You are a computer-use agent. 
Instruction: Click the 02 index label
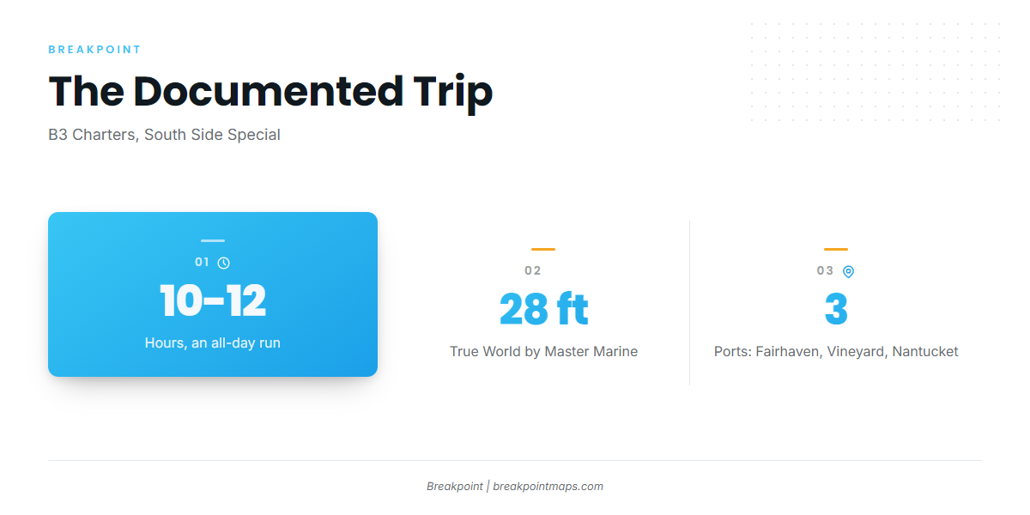tap(533, 270)
